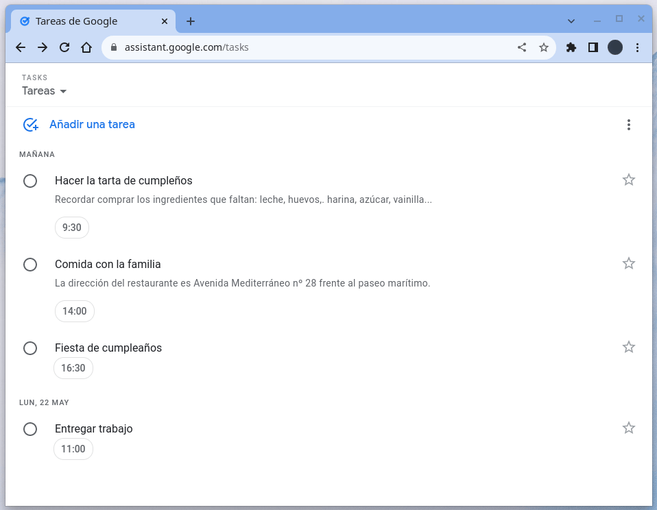Click the 14:00 time chip
657x510 pixels.
(75, 311)
